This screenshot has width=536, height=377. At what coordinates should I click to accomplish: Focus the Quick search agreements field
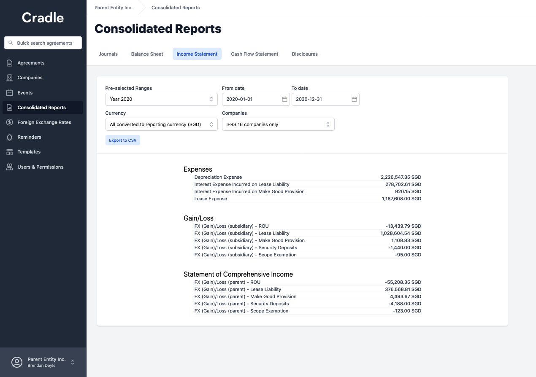(x=43, y=43)
